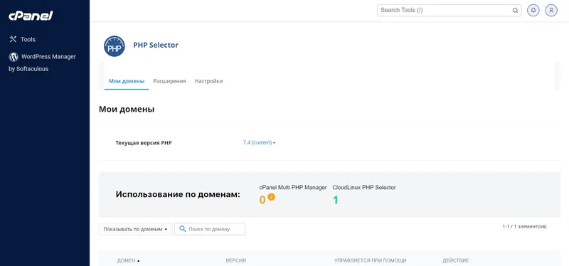
Task: Click the УПРАВЛЯЕТСЯ ПРИ ПОМОЩИ column header
Action: click(370, 260)
